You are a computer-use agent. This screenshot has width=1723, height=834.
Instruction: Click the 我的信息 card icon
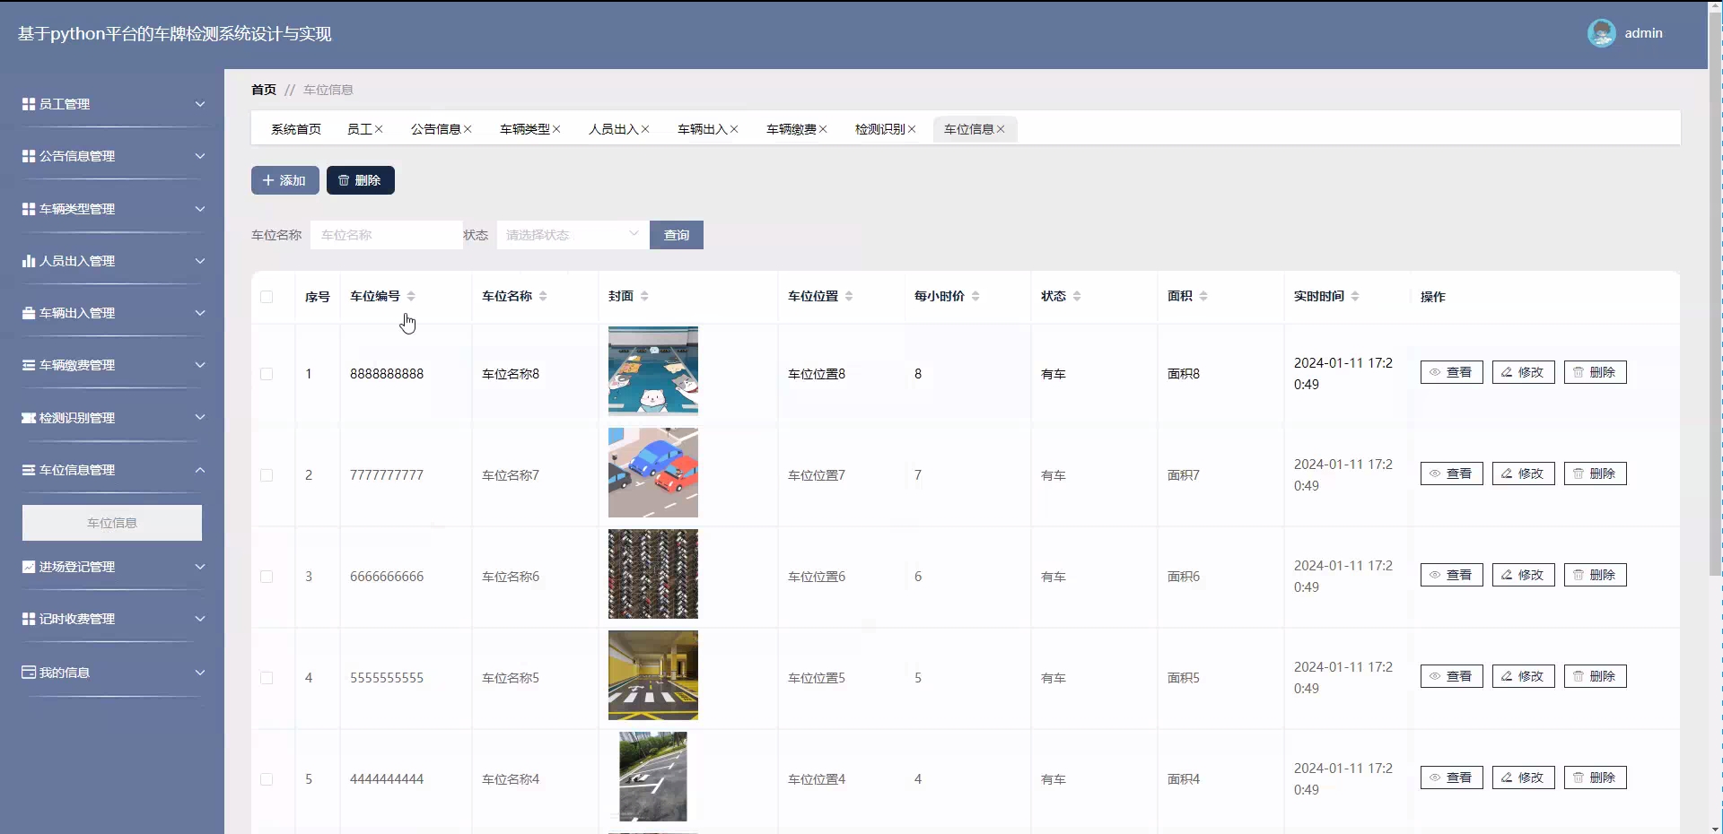(29, 673)
